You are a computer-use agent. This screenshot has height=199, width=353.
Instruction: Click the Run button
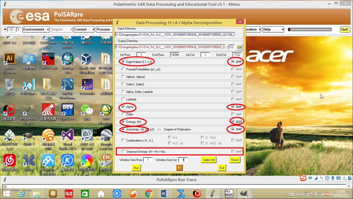(136, 168)
